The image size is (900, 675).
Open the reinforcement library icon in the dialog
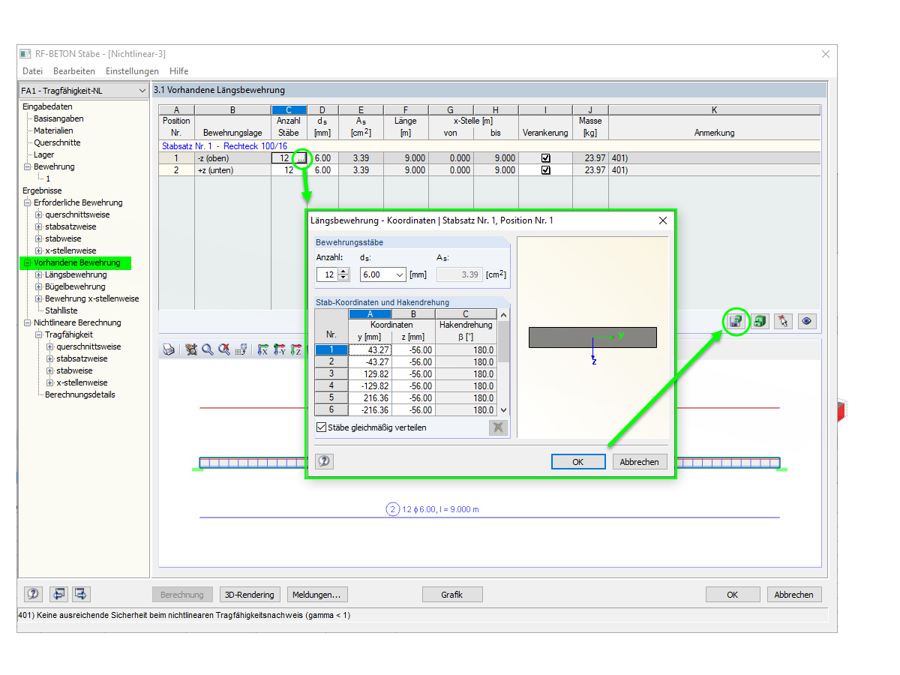(760, 321)
